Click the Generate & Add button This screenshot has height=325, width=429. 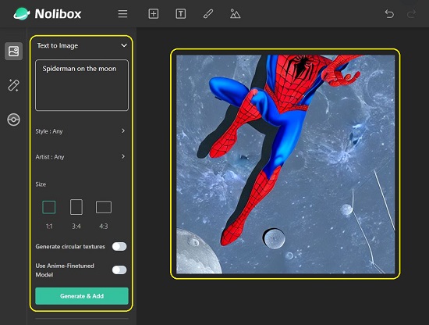[82, 296]
